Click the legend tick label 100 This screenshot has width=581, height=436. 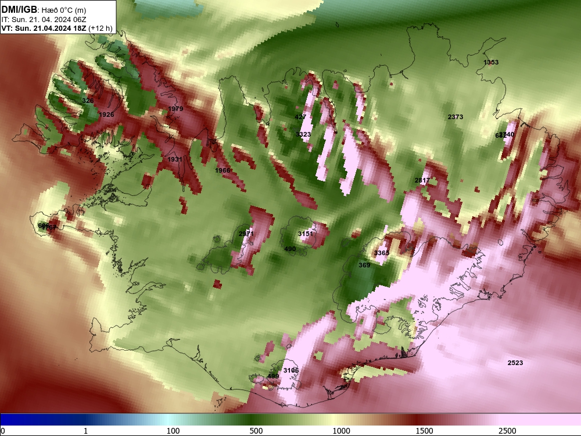pyautogui.click(x=173, y=431)
